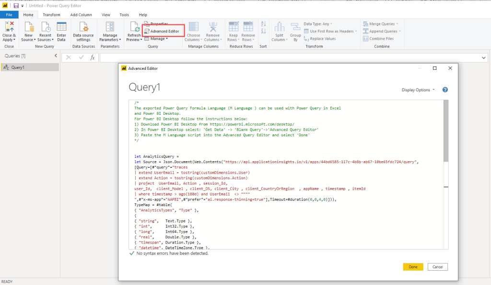Expand the Merge Queries dropdown
Viewport: 491px width, 285px height.
(382, 24)
